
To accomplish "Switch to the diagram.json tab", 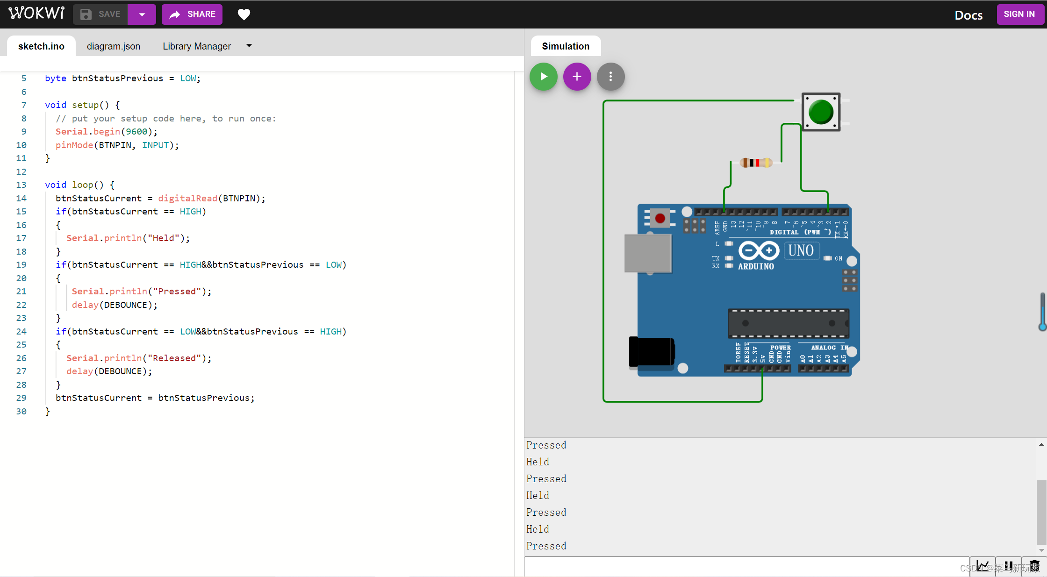I will [114, 46].
